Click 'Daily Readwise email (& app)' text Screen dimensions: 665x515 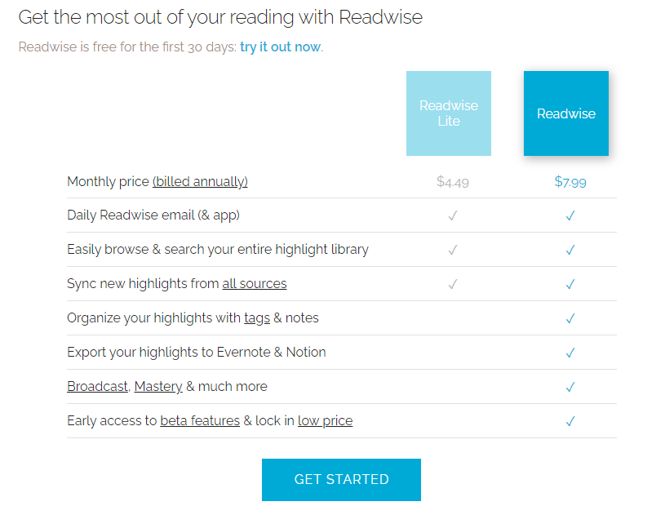(153, 215)
